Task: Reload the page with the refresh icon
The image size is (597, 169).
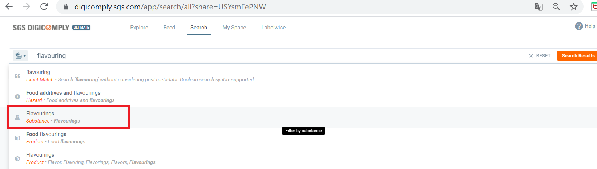Action: point(44,7)
